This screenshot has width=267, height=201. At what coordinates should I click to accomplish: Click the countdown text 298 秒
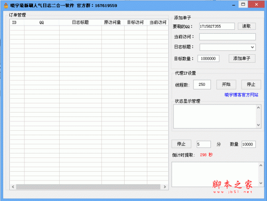206,155
